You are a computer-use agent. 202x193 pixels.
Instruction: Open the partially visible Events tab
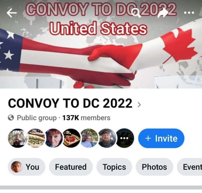tap(190, 167)
